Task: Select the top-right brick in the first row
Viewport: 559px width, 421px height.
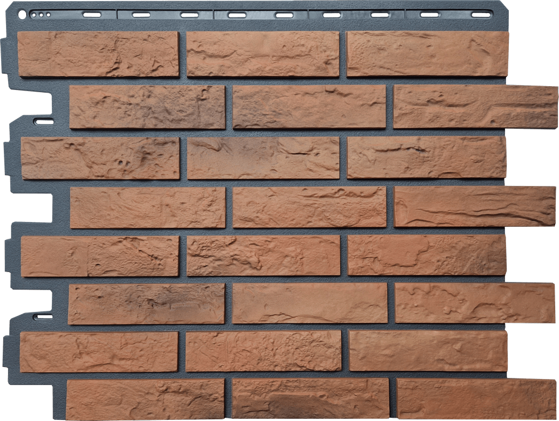Action: click(x=427, y=53)
